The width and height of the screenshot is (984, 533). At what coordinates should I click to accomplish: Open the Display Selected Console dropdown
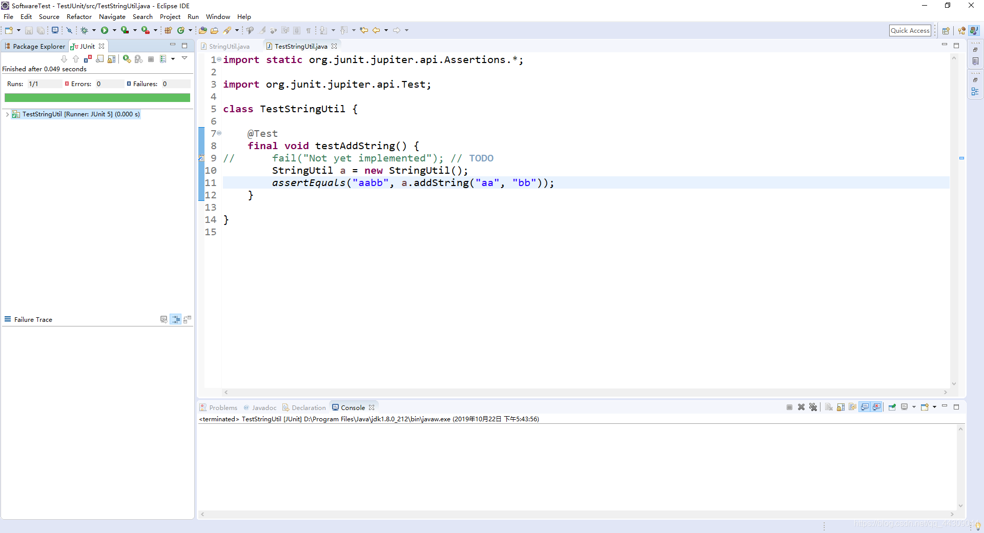tap(913, 407)
